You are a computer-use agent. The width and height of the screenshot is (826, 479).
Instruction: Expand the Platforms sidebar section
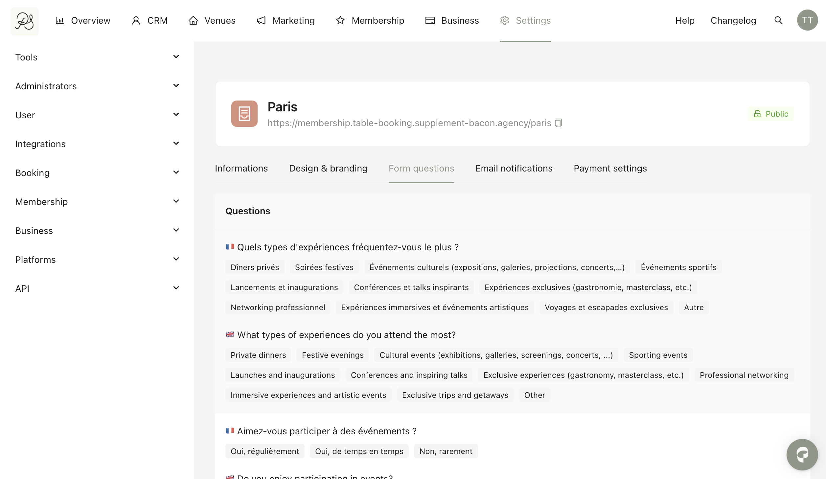tap(176, 259)
